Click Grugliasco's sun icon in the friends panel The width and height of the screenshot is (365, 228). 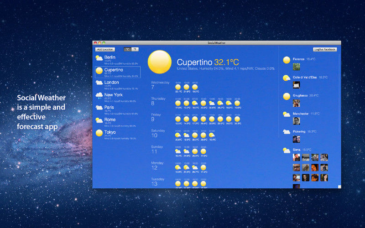pos(287,96)
